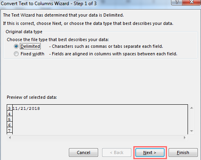This screenshot has width=201, height=160.
Task: Click row number 7 in preview
Action: coord(9,130)
